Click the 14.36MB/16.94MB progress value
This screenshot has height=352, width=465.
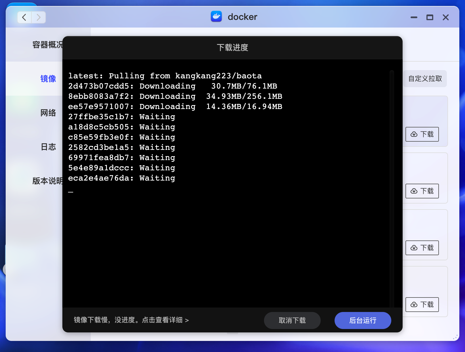pyautogui.click(x=244, y=106)
